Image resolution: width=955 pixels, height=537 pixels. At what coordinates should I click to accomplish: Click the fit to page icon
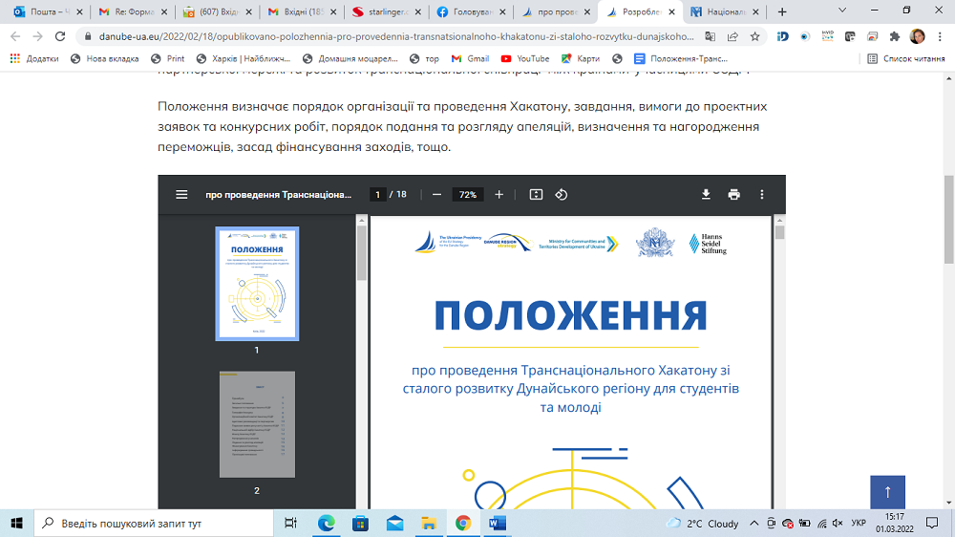click(536, 194)
